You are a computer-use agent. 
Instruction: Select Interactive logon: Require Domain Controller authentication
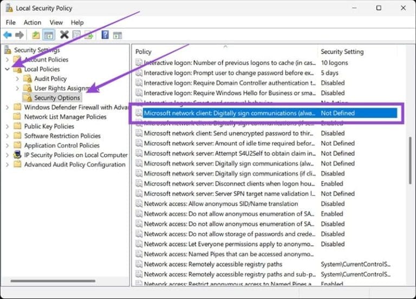click(x=230, y=83)
